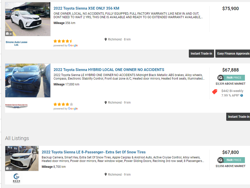Click the Richmond Chrysler Dodge Jeep logo
250x188 pixels.
(x=16, y=105)
